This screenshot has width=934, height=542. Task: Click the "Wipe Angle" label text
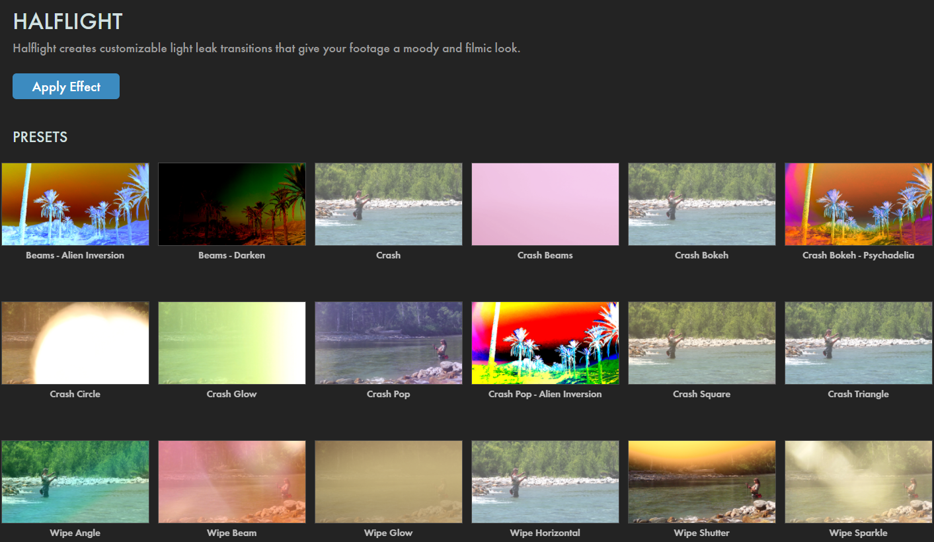pos(75,533)
